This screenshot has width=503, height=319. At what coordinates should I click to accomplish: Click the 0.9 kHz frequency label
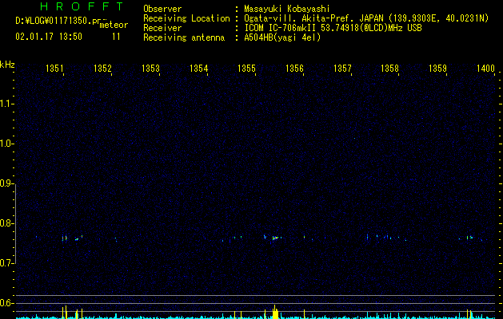pos(6,183)
